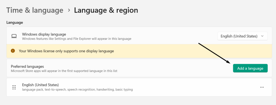Click the breadcrumb chevron separator

click(69, 10)
